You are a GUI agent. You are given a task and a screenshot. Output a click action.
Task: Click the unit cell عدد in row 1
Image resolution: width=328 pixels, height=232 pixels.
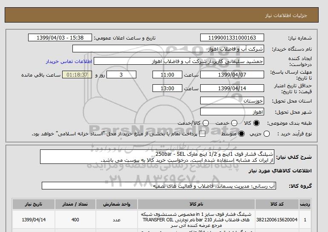pos(117,220)
